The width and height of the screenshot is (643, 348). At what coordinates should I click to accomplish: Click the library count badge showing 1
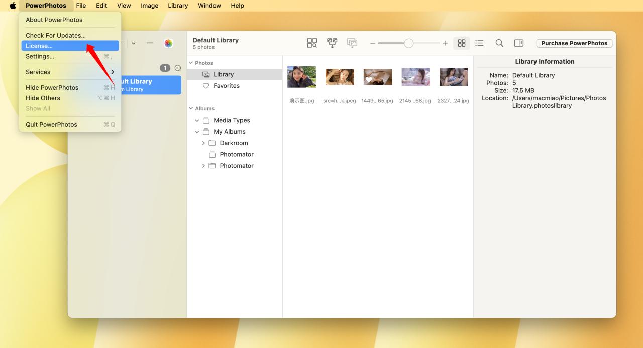click(x=165, y=68)
